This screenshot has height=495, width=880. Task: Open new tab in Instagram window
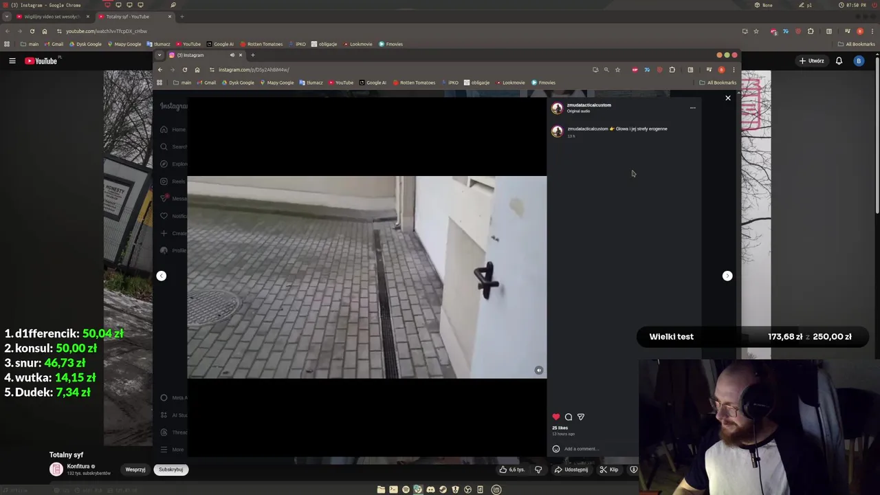point(252,55)
